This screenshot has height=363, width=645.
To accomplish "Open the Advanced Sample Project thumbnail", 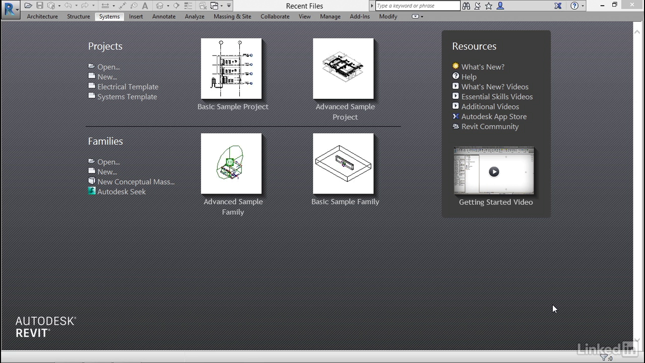I will [343, 69].
